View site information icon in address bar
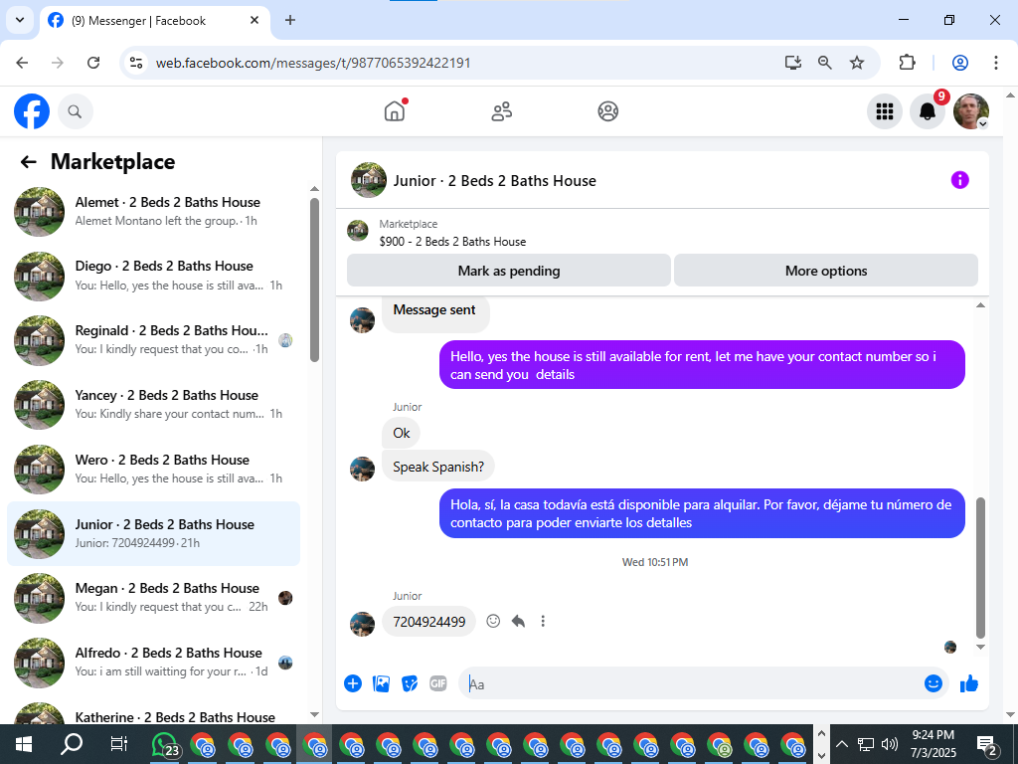 click(x=136, y=63)
